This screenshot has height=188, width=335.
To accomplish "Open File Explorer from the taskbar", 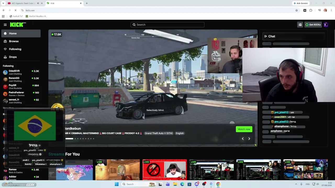I will (175, 184).
